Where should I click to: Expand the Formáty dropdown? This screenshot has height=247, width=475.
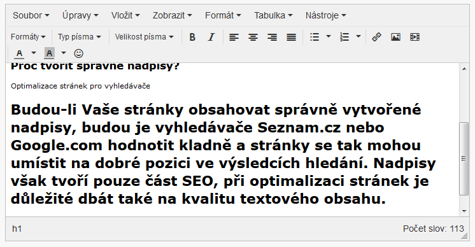pos(28,37)
